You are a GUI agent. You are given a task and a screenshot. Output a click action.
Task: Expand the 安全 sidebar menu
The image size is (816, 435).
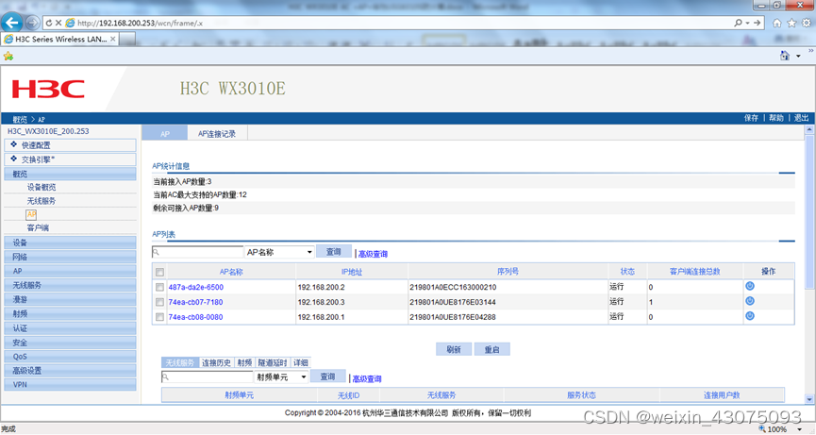click(x=70, y=343)
